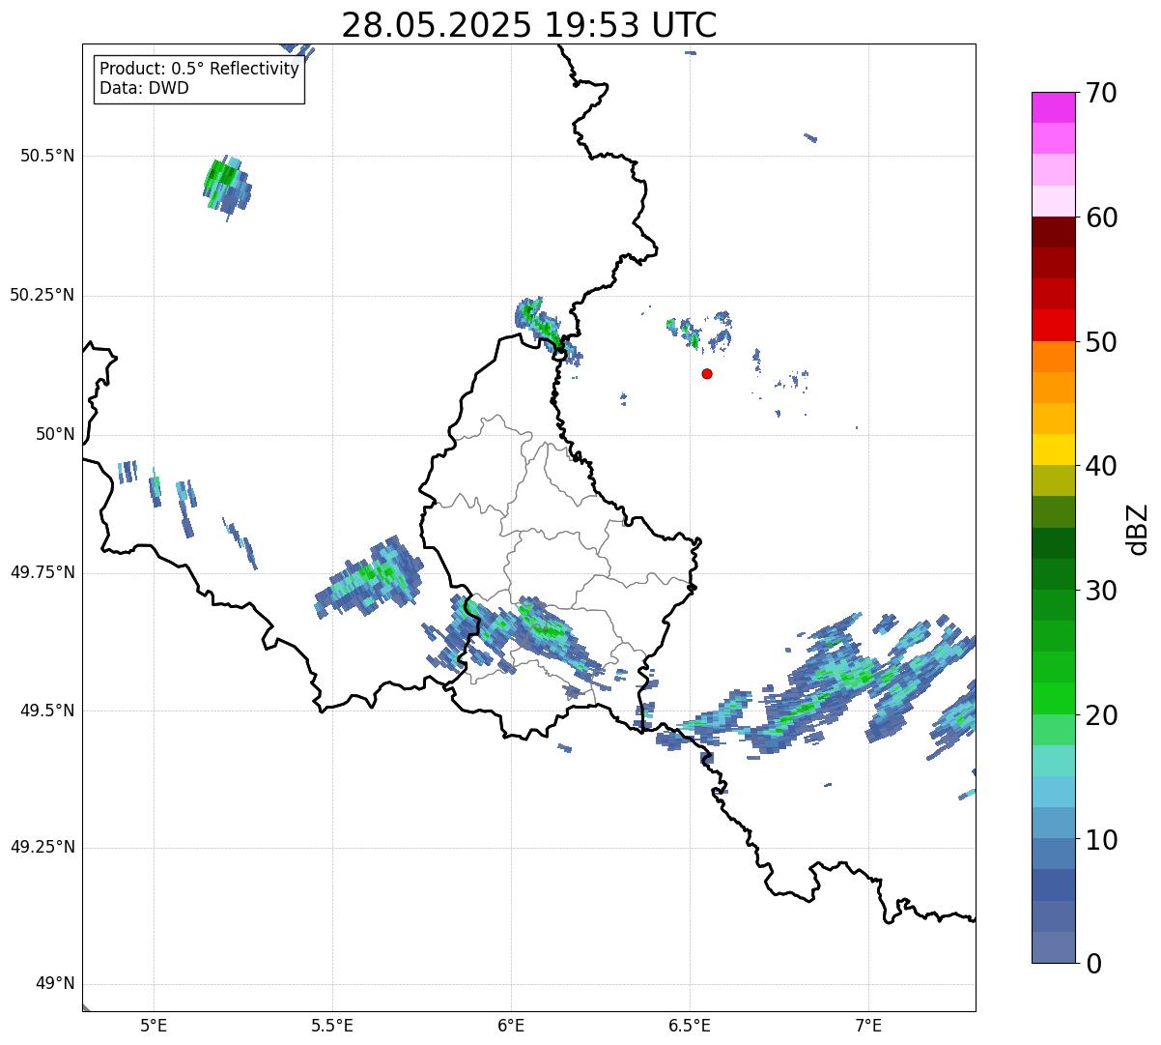
Task: Click the 6°E longitude label
Action: 512,1026
